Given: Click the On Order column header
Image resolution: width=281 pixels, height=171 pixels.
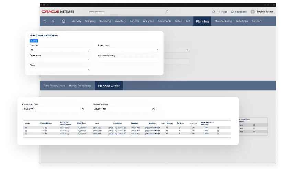Looking at the screenshot, I should [180, 123].
